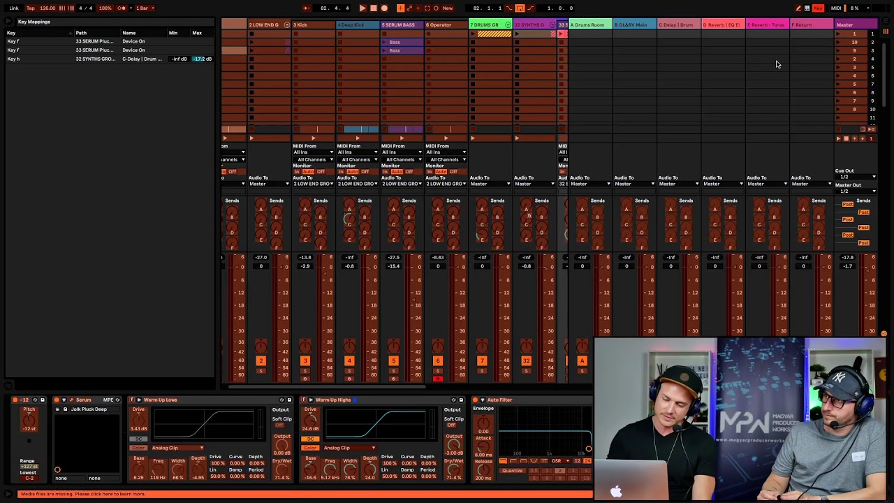This screenshot has width=894, height=503.
Task: Open the Cue Out dropdown
Action: (x=856, y=177)
